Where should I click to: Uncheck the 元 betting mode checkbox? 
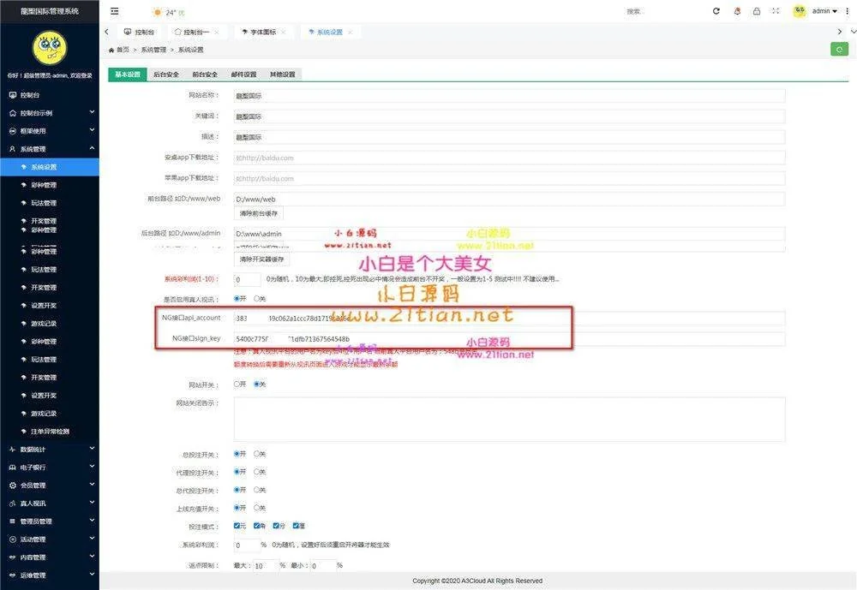point(237,526)
